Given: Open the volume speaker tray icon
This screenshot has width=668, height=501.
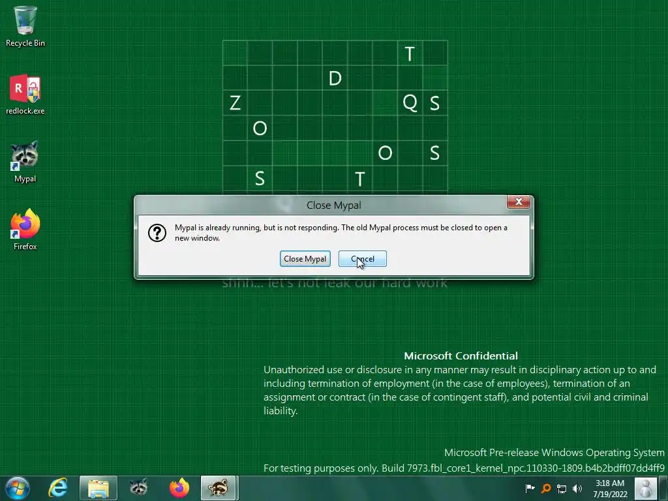Looking at the screenshot, I should (x=577, y=488).
